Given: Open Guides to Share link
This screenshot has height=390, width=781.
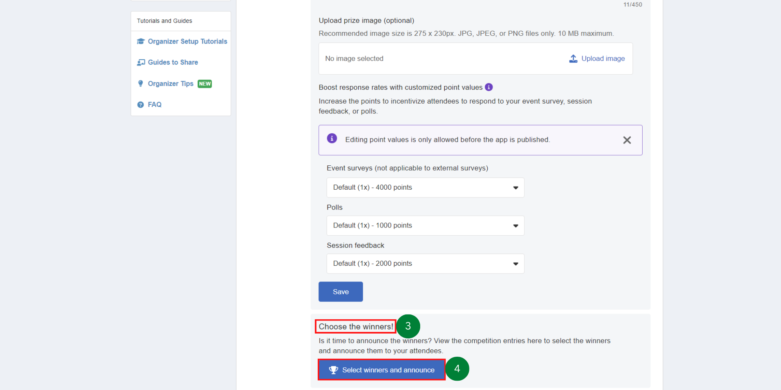Looking at the screenshot, I should 173,62.
